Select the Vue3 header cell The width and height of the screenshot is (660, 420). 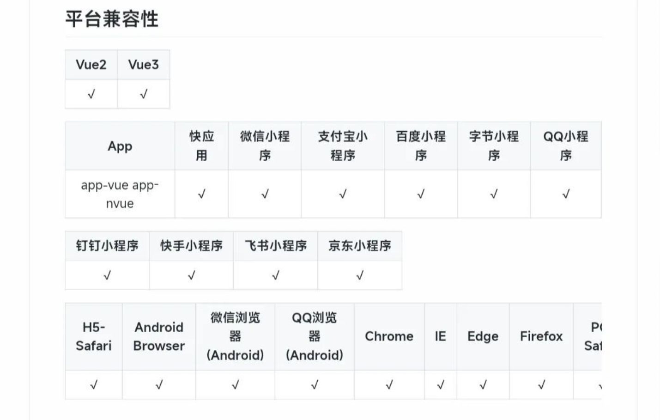tap(144, 65)
